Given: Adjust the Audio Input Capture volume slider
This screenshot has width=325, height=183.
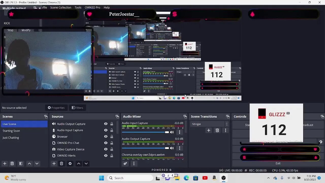Looking at the screenshot, I should pos(145,132).
